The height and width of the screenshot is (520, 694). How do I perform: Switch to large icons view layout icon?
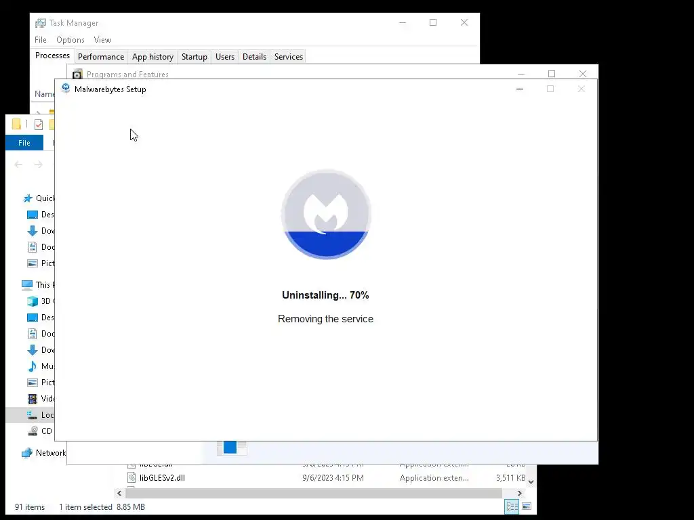(527, 506)
